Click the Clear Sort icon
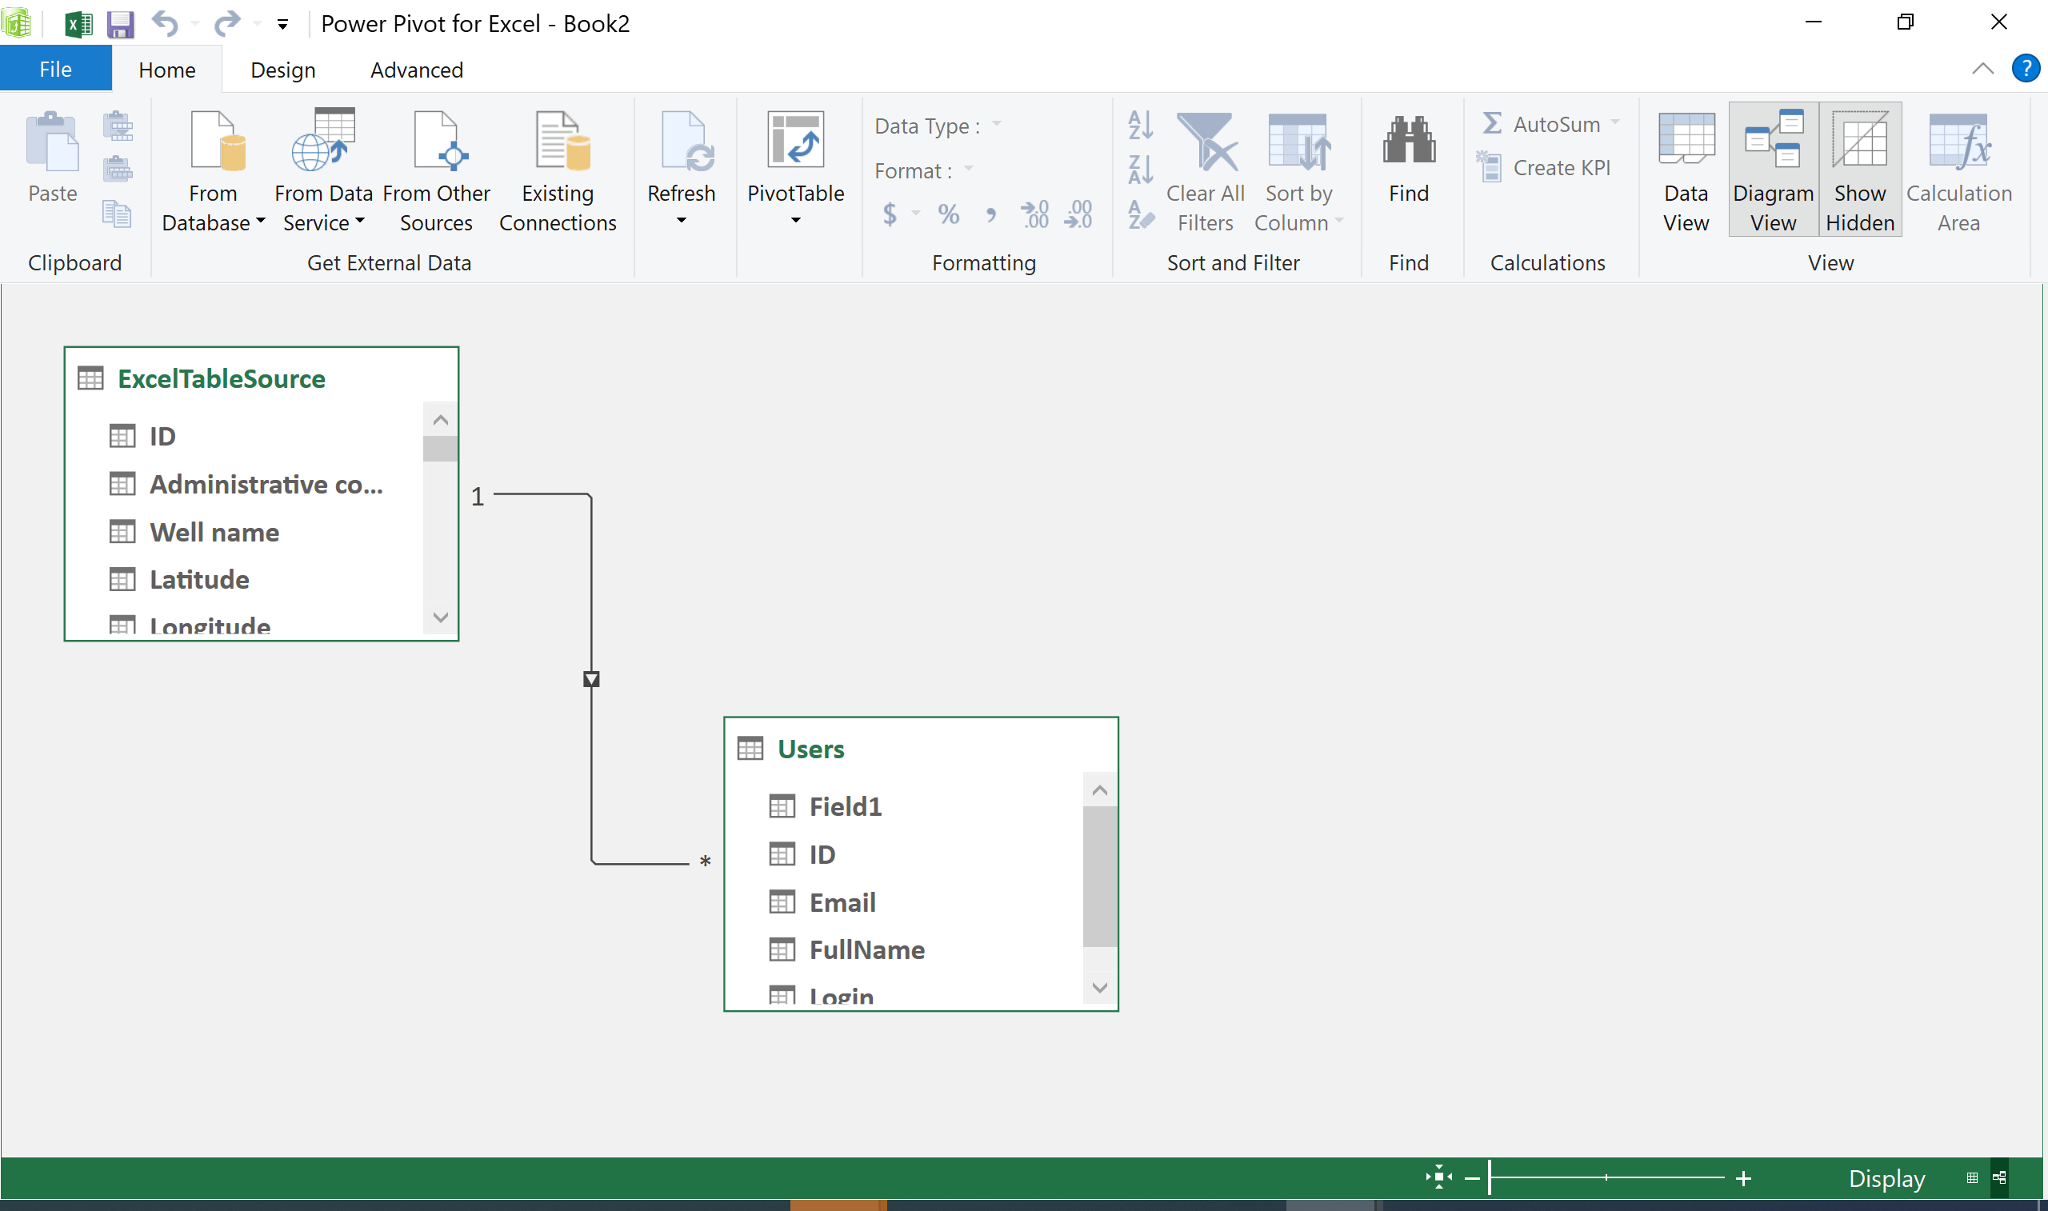Viewport: 2048px width, 1211px height. point(1141,214)
